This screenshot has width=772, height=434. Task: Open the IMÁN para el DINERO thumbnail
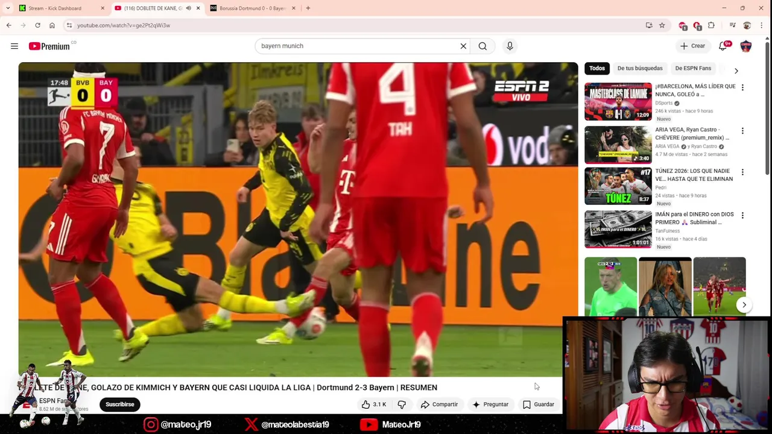point(618,229)
